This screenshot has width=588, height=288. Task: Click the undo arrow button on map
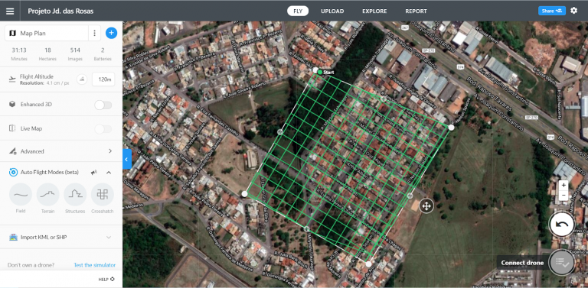(561, 225)
